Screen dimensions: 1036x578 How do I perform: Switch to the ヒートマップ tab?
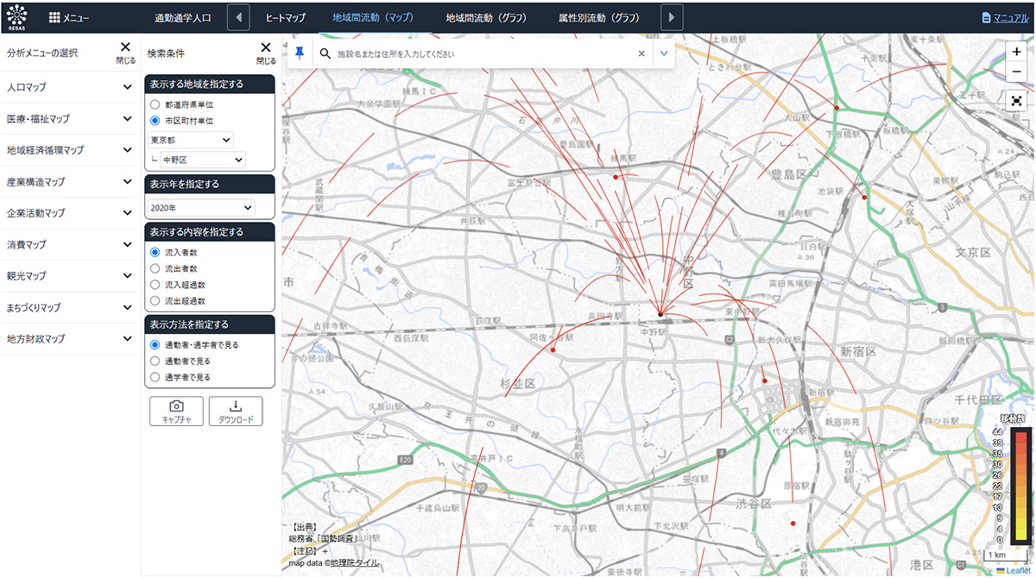[x=285, y=17]
